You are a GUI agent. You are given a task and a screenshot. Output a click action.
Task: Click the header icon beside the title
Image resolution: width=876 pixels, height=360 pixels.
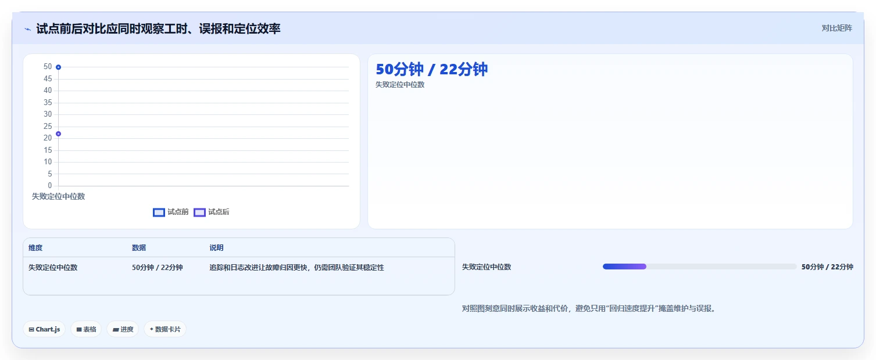tap(27, 28)
